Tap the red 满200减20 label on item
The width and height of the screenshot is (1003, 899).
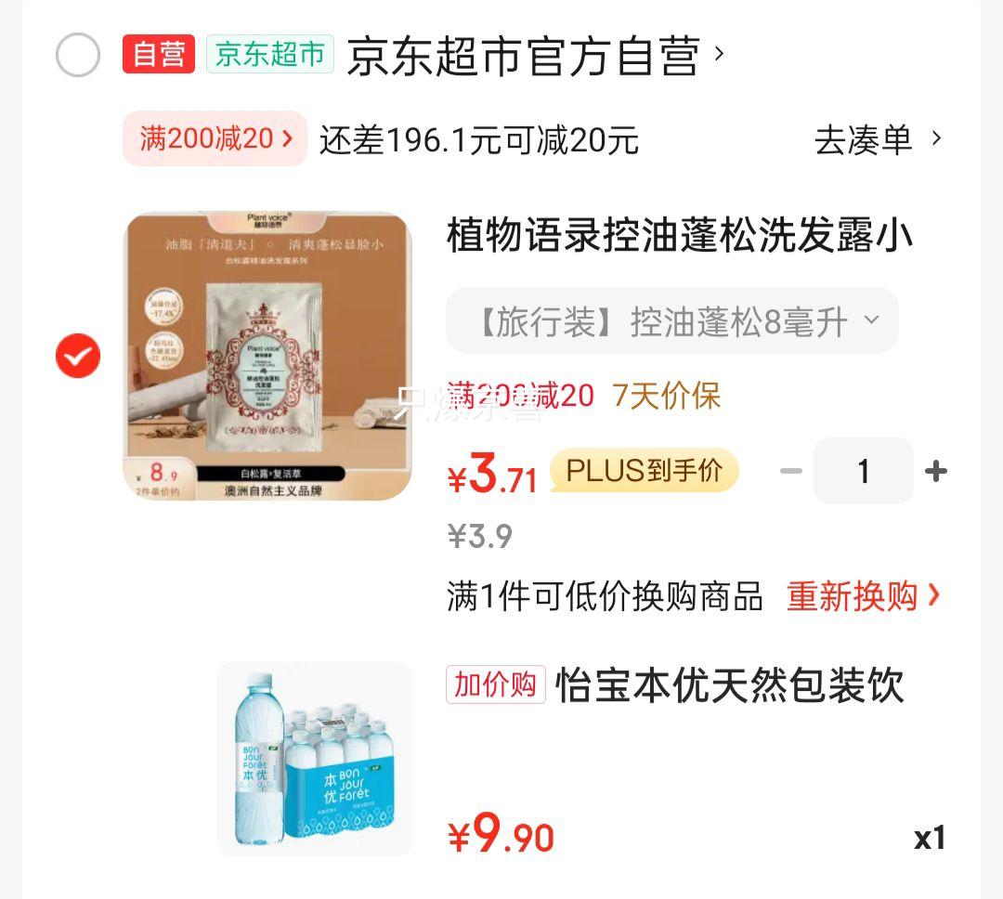click(520, 396)
